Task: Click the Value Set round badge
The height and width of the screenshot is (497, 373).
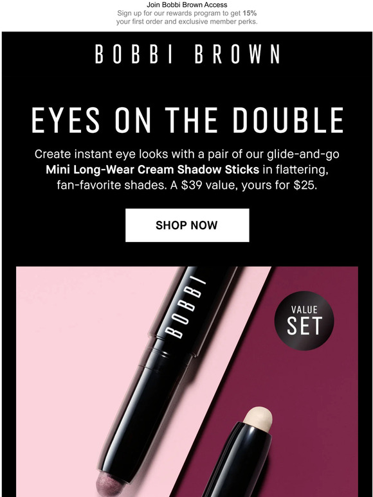Action: point(304,320)
